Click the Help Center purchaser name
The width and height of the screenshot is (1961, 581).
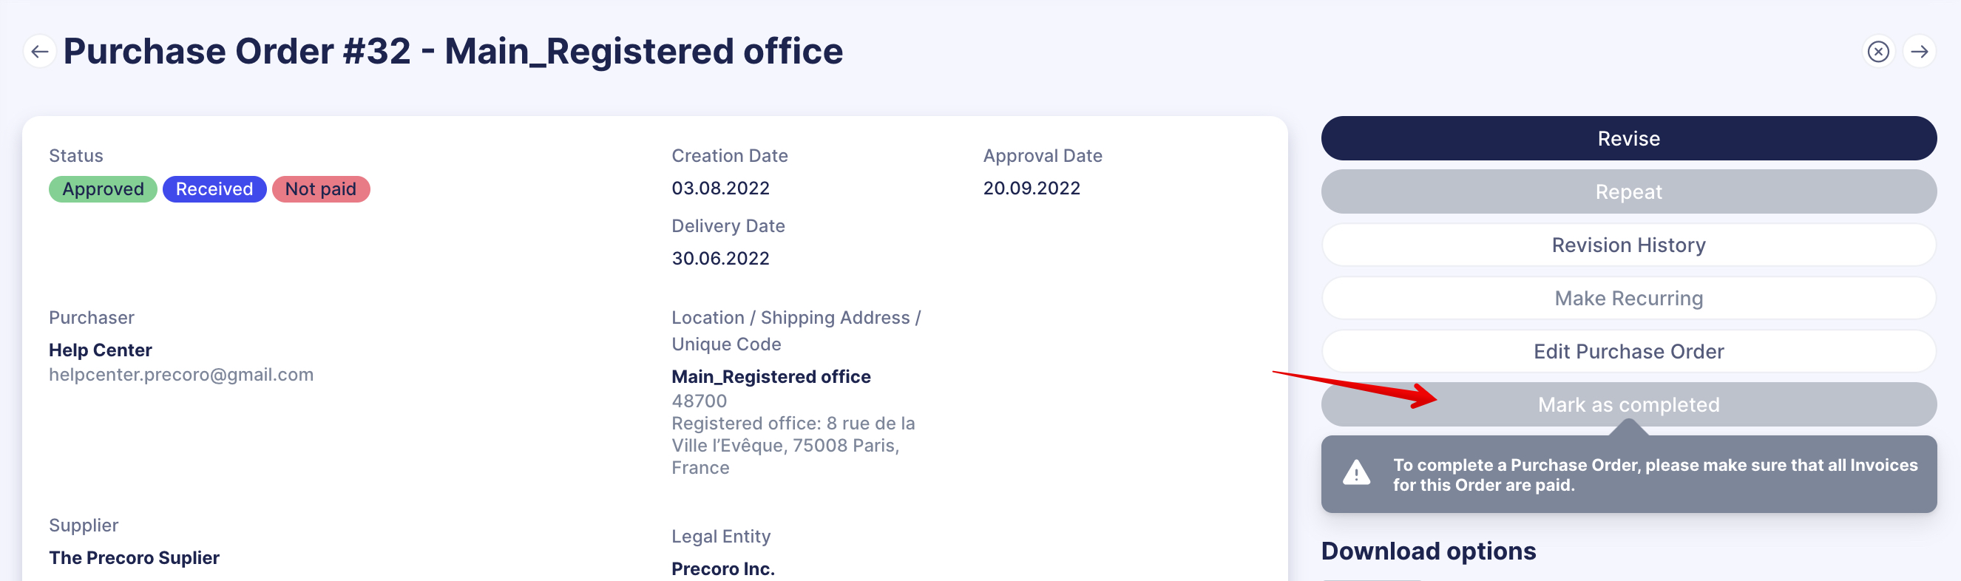(x=101, y=350)
